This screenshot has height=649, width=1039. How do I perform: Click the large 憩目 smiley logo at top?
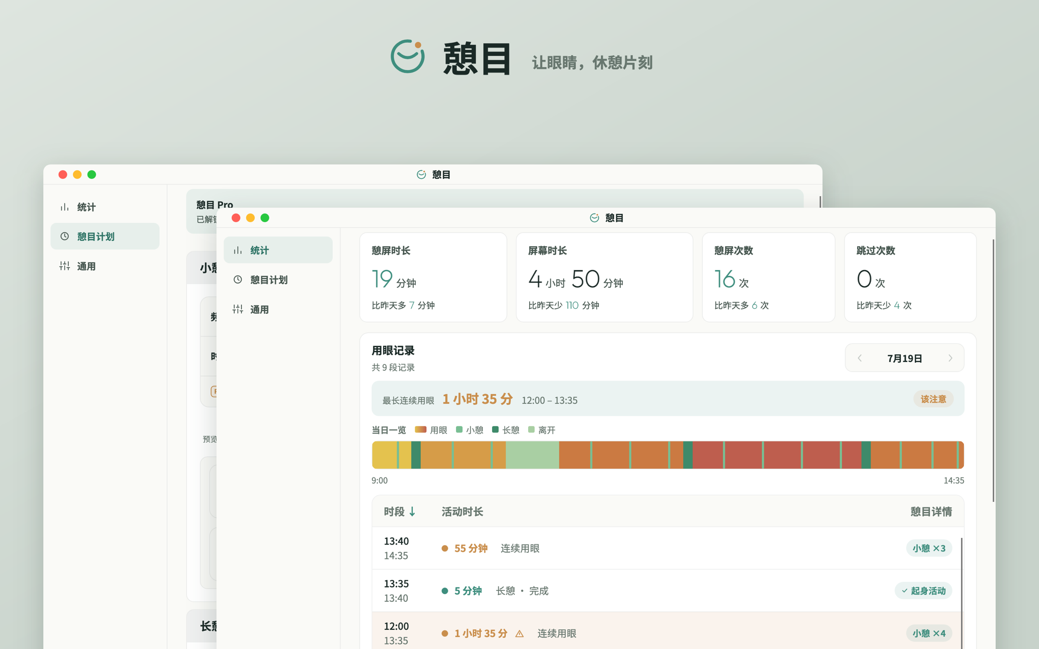point(407,56)
